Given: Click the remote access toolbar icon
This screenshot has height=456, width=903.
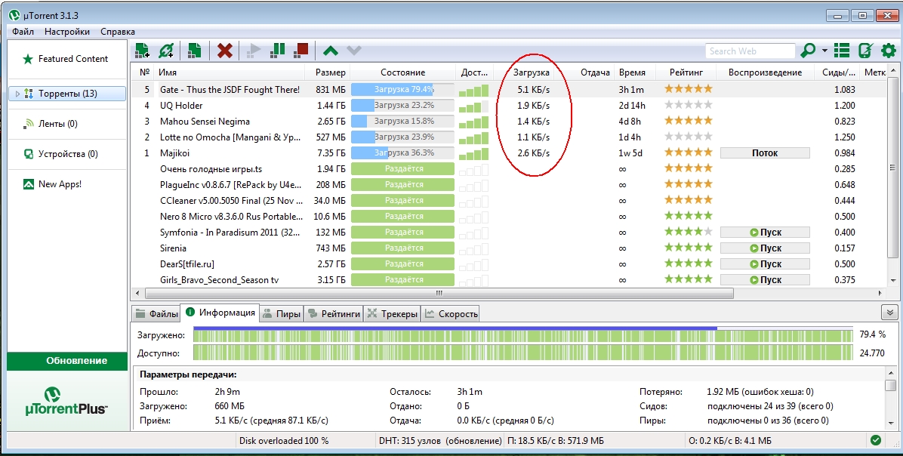Looking at the screenshot, I should [x=865, y=51].
